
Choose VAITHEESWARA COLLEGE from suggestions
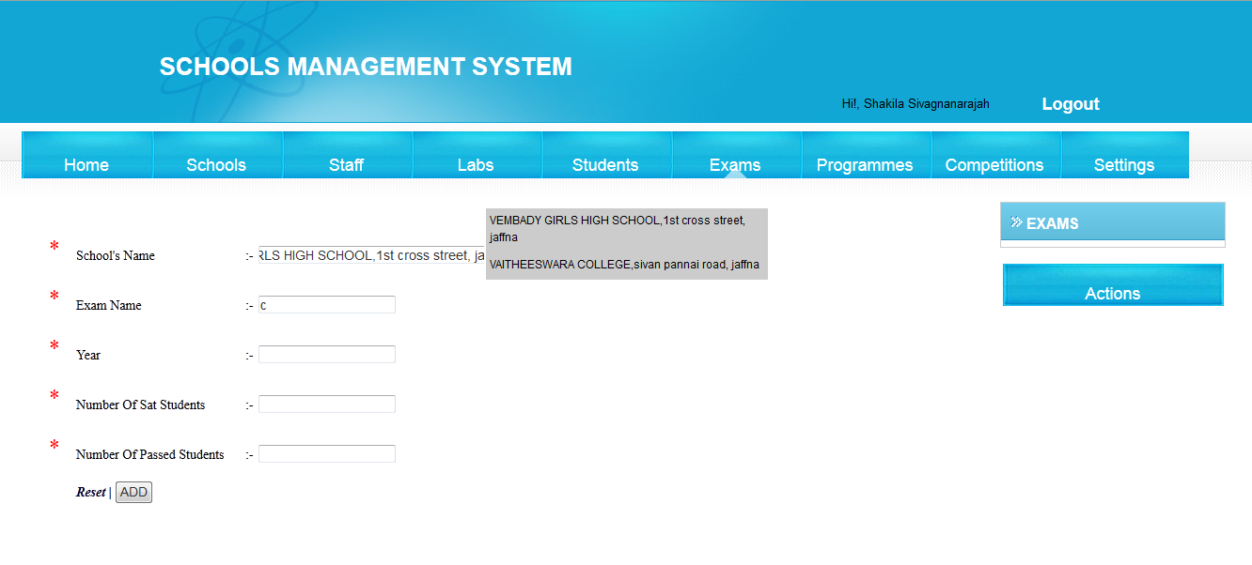tap(622, 265)
